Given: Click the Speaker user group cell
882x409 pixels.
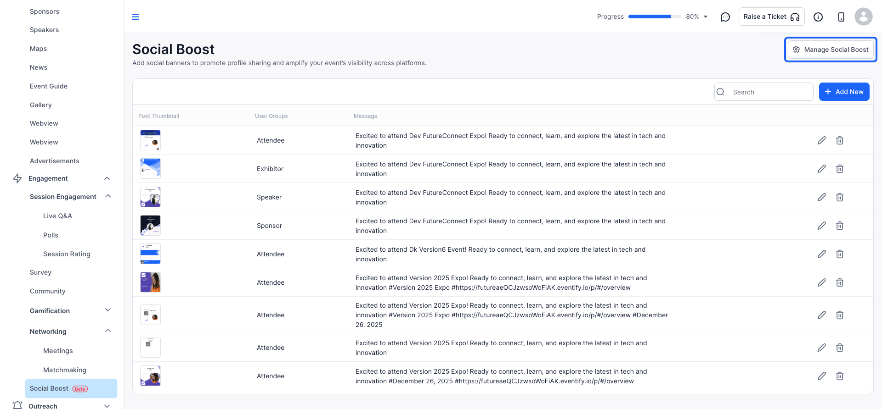Looking at the screenshot, I should coord(269,197).
